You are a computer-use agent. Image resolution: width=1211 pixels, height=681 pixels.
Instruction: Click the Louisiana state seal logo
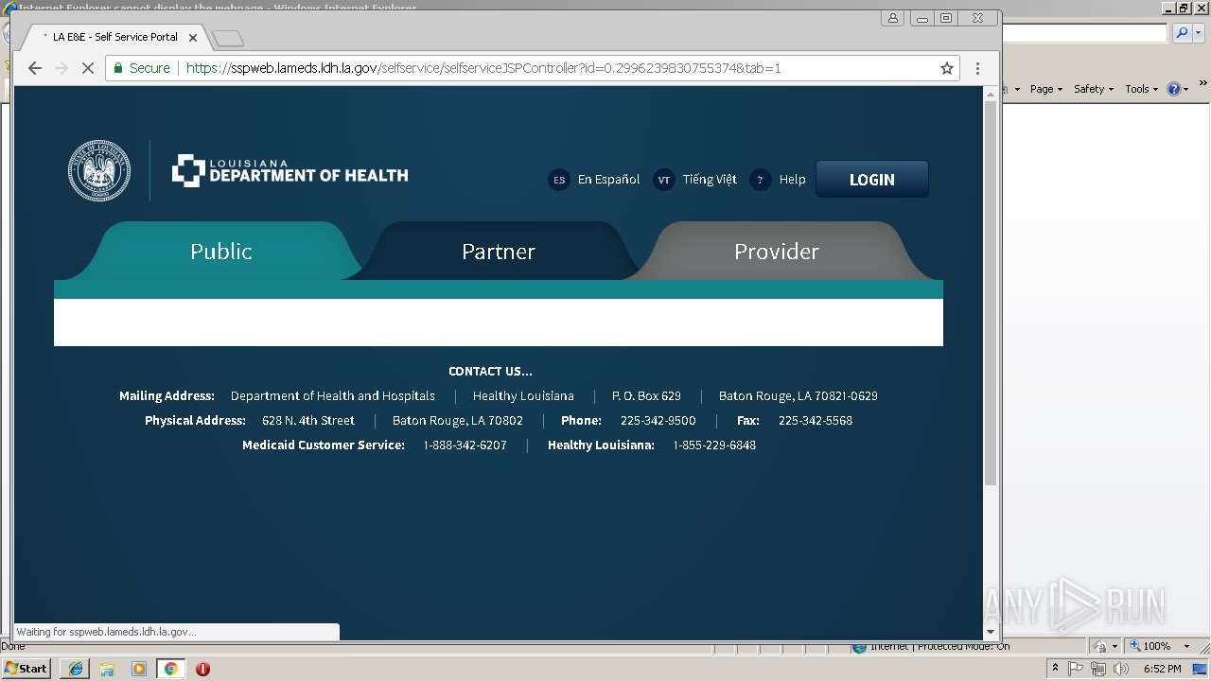(99, 171)
